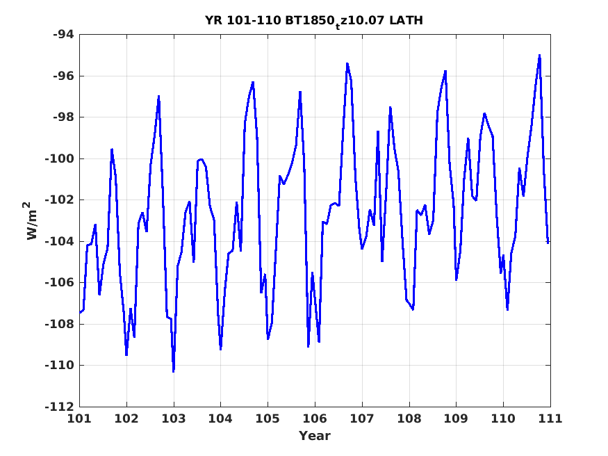Click x-axis tick label '106'
Image resolution: width=608 pixels, height=456 pixels.
tap(315, 418)
